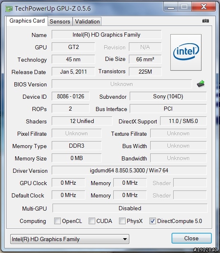Click the Device ID field 8086 - 0126
Viewport: 220px width, 253px height.
click(x=71, y=96)
